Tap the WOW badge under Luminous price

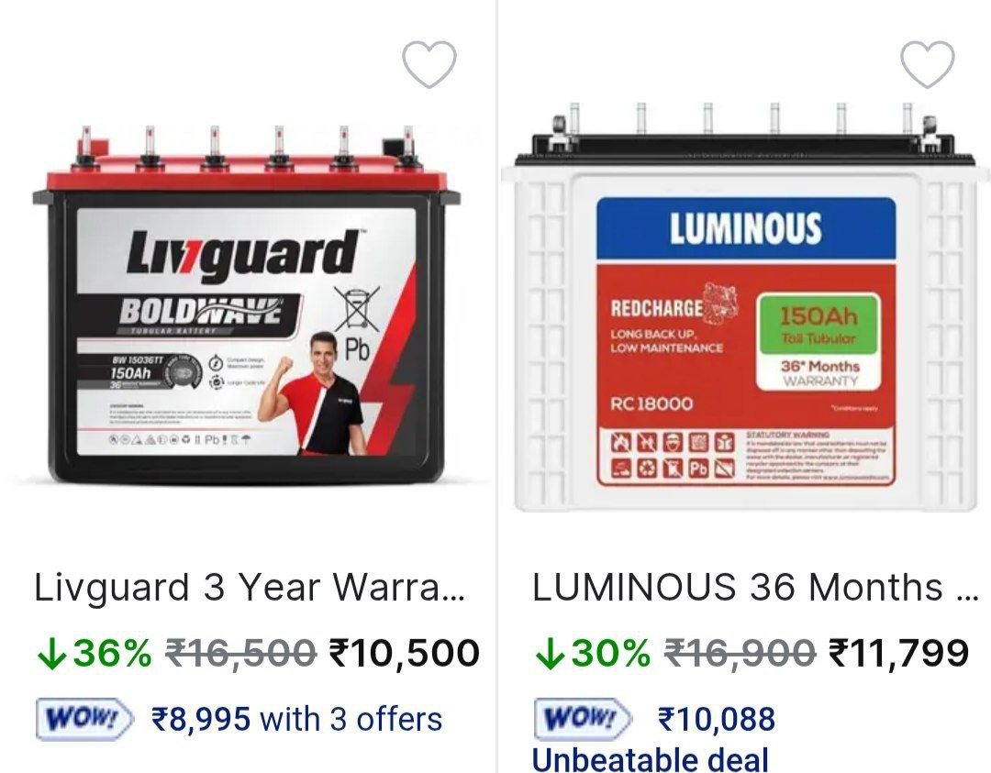pyautogui.click(x=582, y=719)
